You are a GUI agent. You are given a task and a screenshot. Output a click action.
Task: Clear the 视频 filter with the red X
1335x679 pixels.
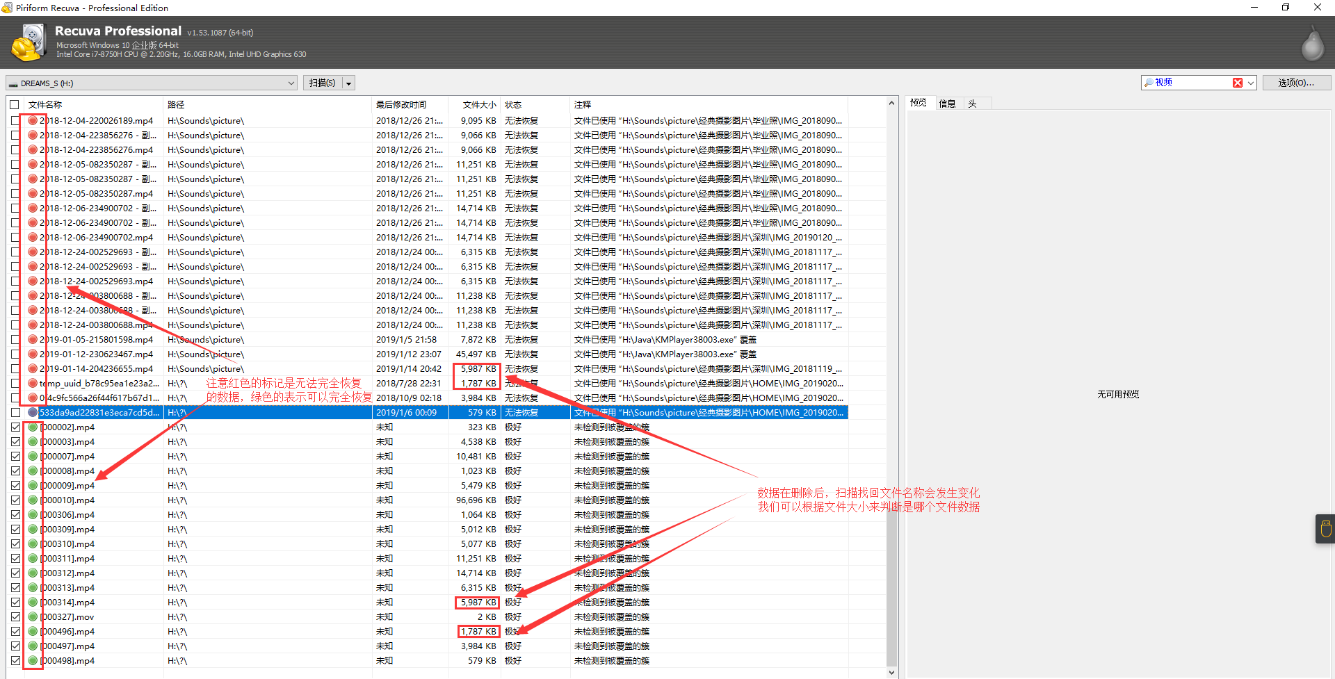[x=1238, y=83]
